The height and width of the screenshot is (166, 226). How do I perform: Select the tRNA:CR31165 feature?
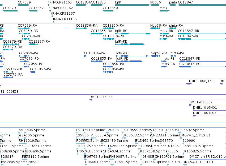[x=49, y=5]
